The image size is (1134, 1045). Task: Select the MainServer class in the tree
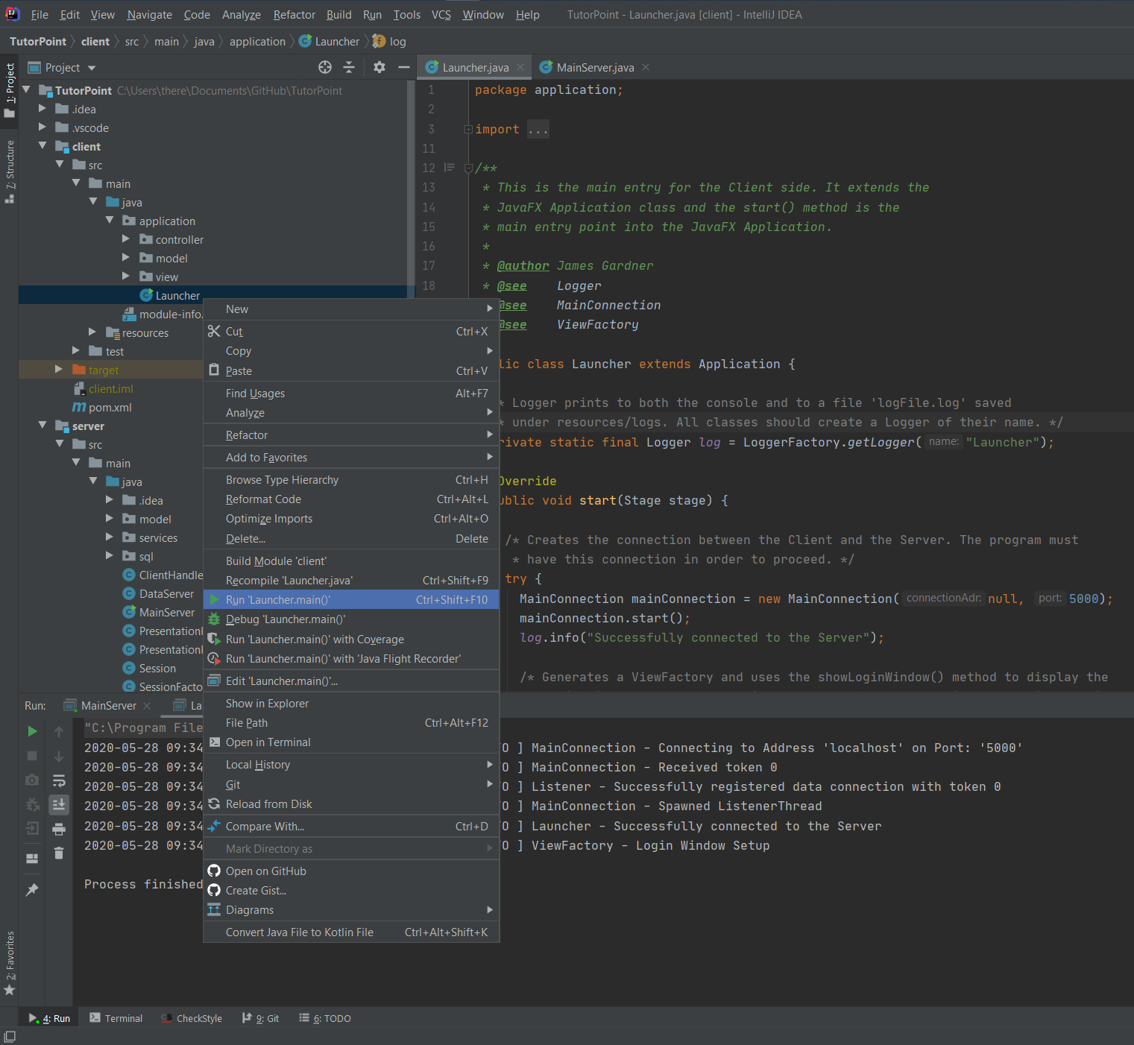(159, 613)
